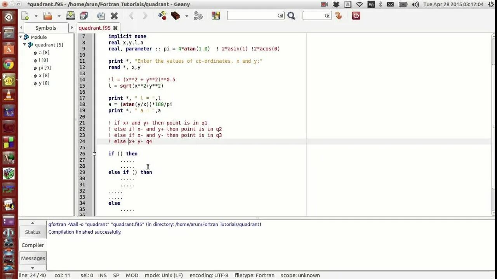Viewport: 497px width, 279px height.
Task: Jump to the entered line number
Action: (339, 15)
